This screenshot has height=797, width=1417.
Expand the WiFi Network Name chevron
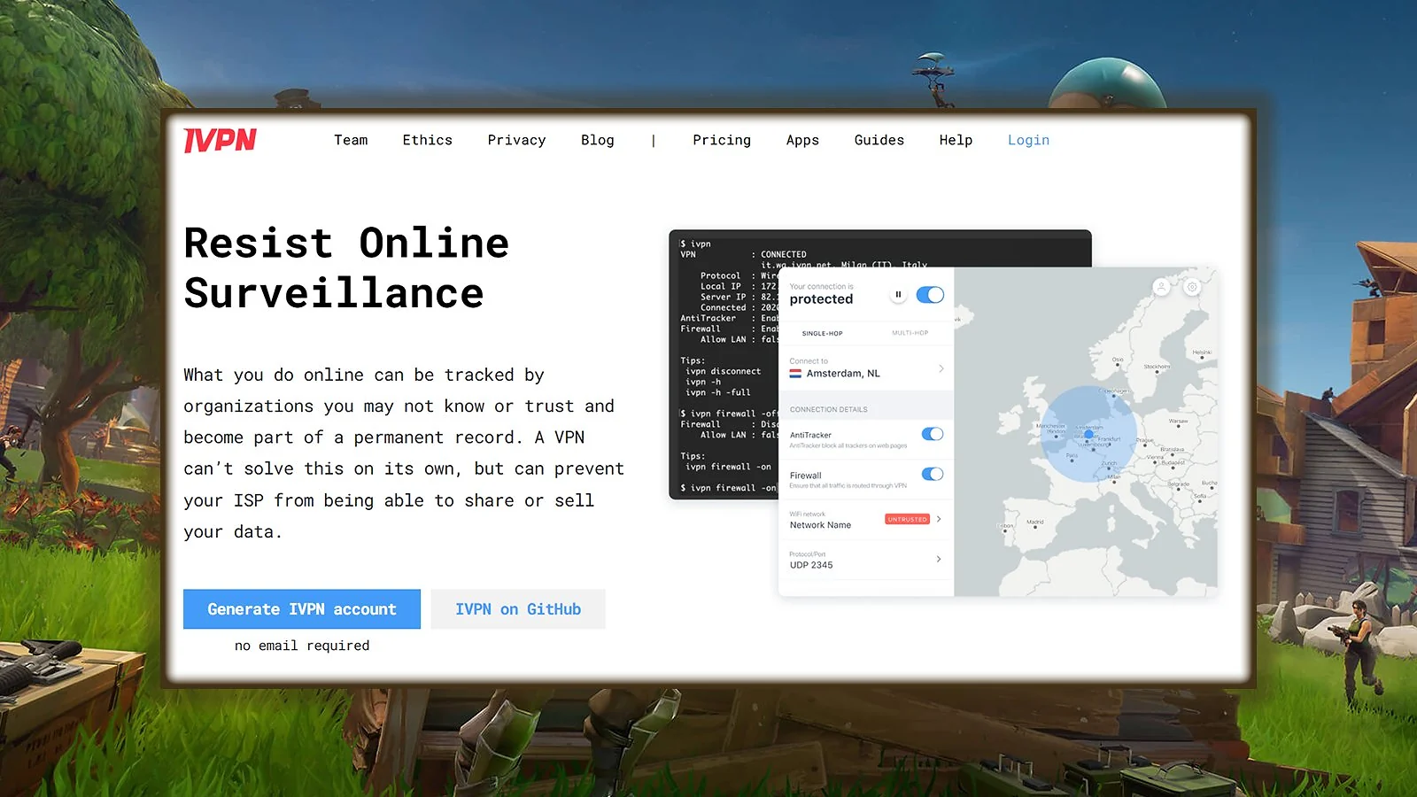click(939, 519)
